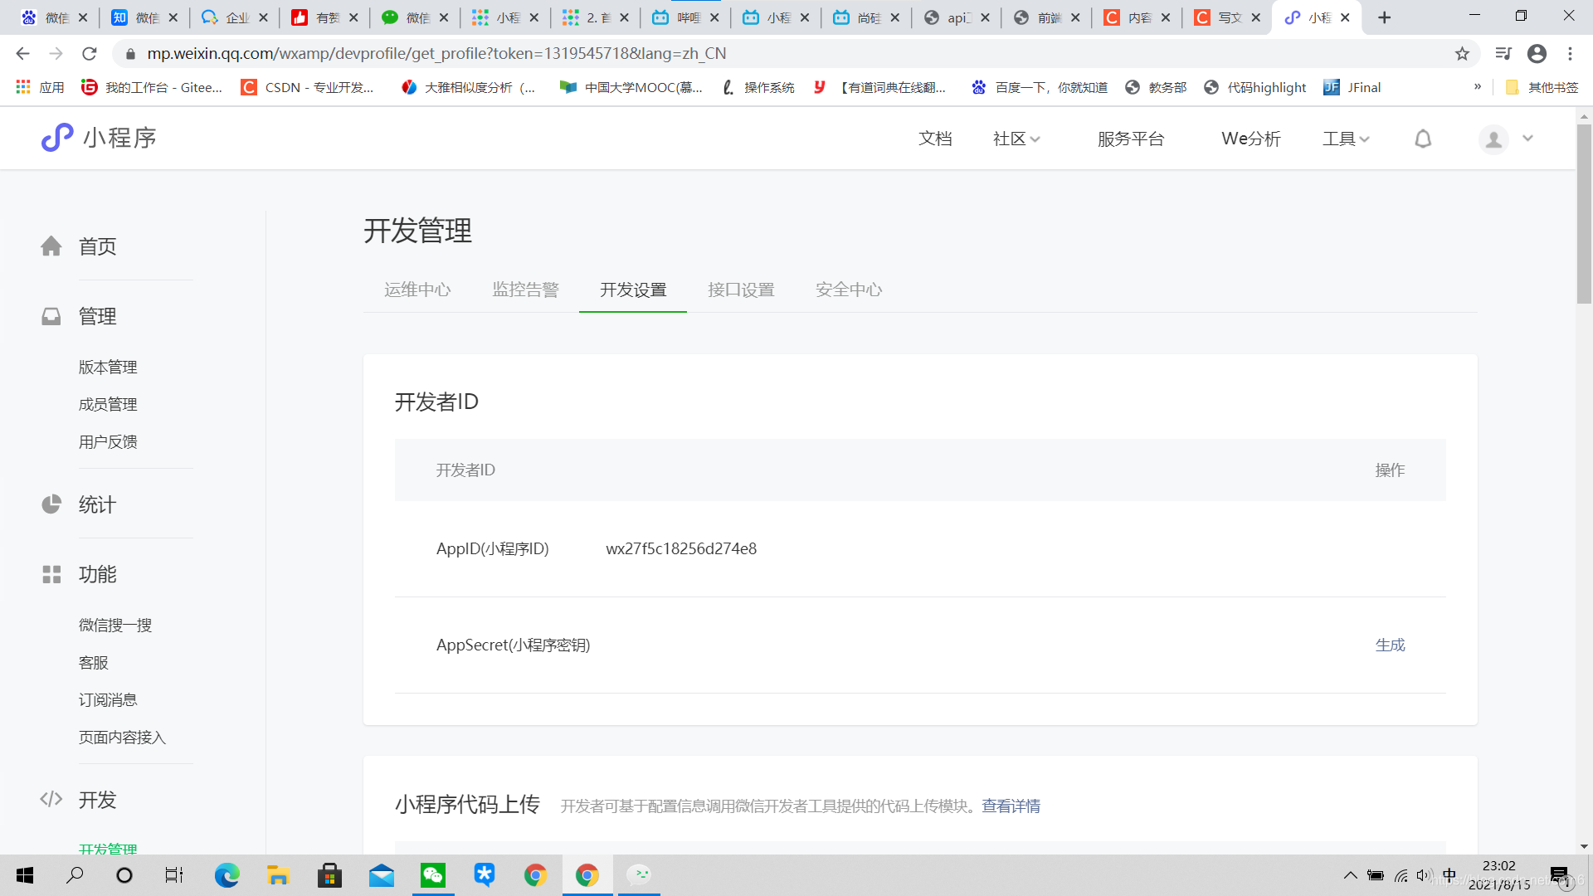Switch to 接口设置 tab

[741, 290]
